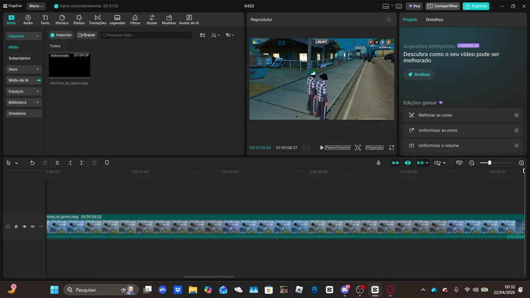530x298 pixels.
Task: Select Dreamina in the sidebar
Action: tap(24, 113)
